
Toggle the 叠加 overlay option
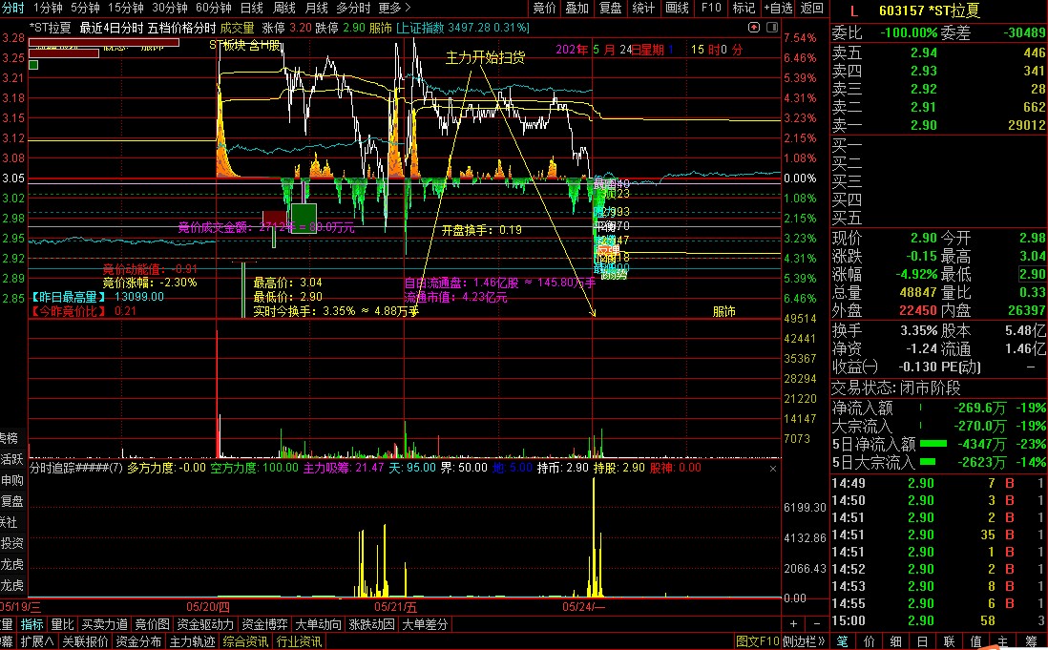click(577, 8)
